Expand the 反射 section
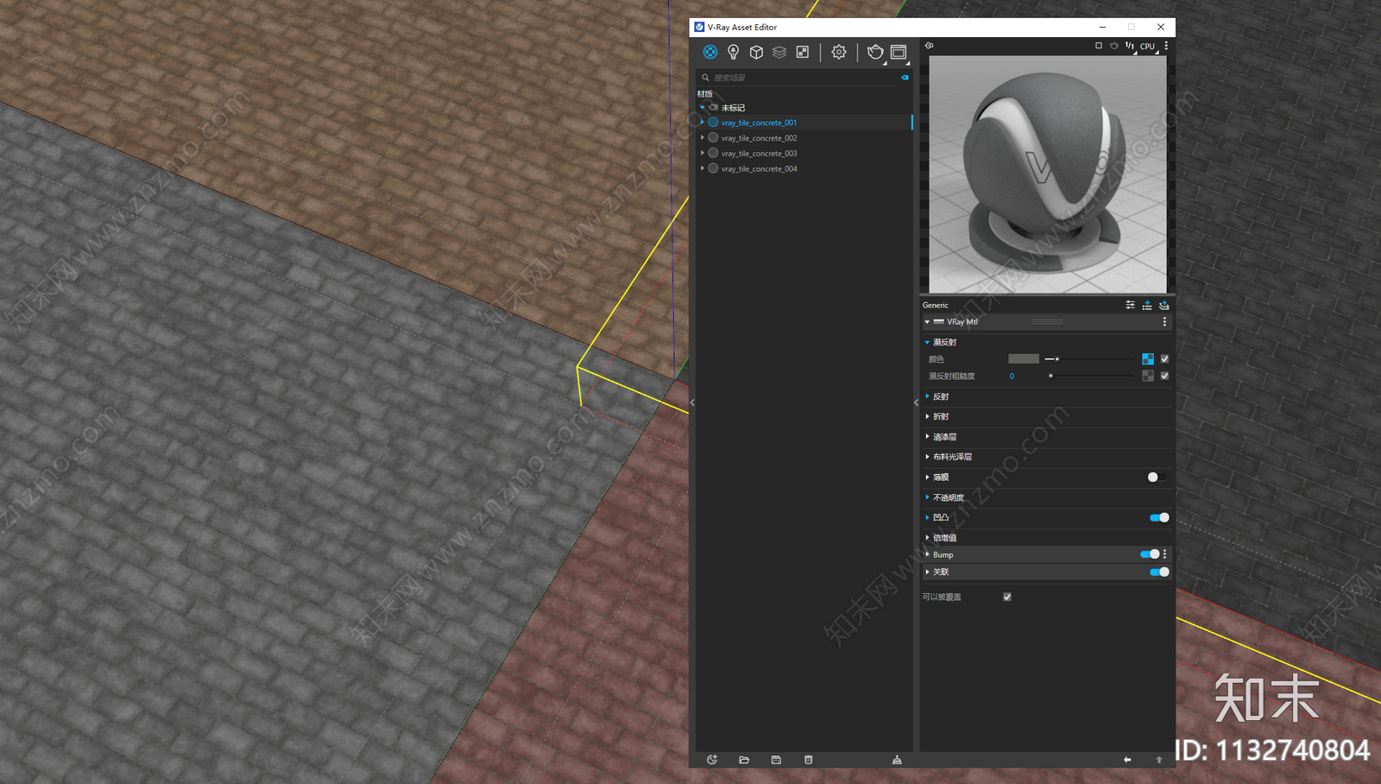This screenshot has height=784, width=1381. tap(927, 396)
